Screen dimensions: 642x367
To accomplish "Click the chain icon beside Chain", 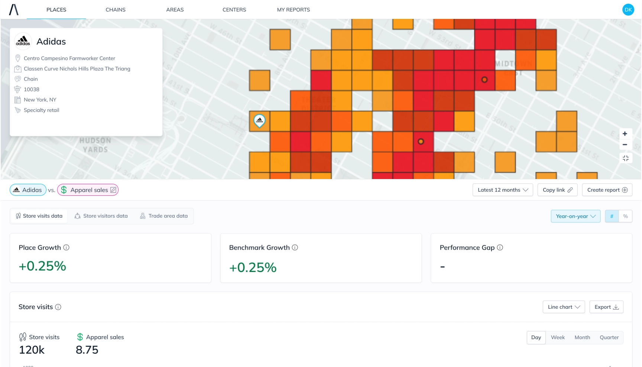I will tap(17, 79).
